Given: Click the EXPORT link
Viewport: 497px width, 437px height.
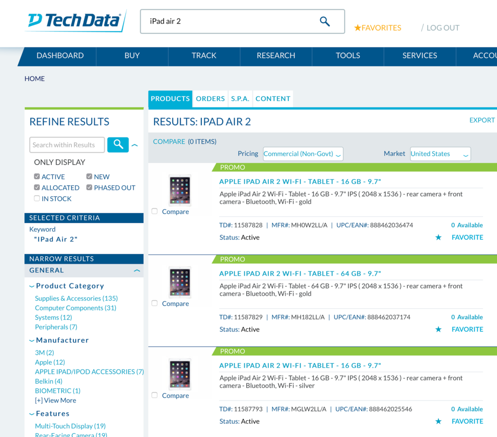Looking at the screenshot, I should [482, 120].
